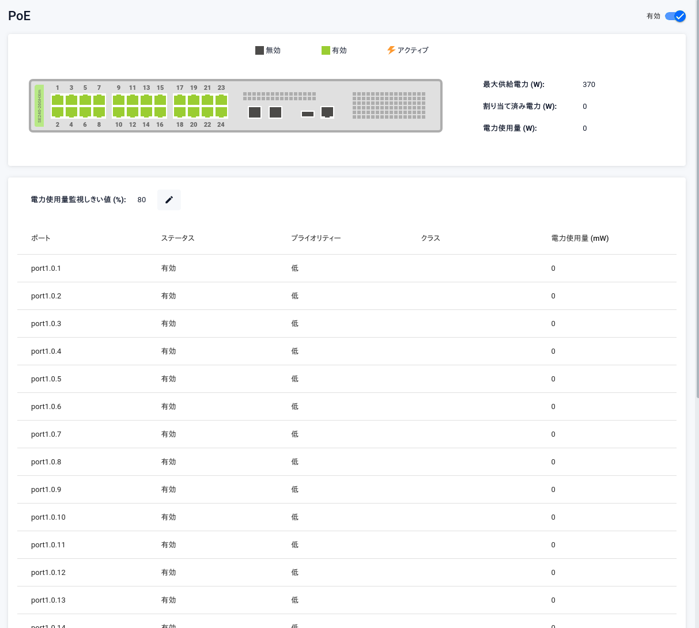Click the アクティブ lightning bolt legend icon
Image resolution: width=699 pixels, height=628 pixels.
pos(391,50)
